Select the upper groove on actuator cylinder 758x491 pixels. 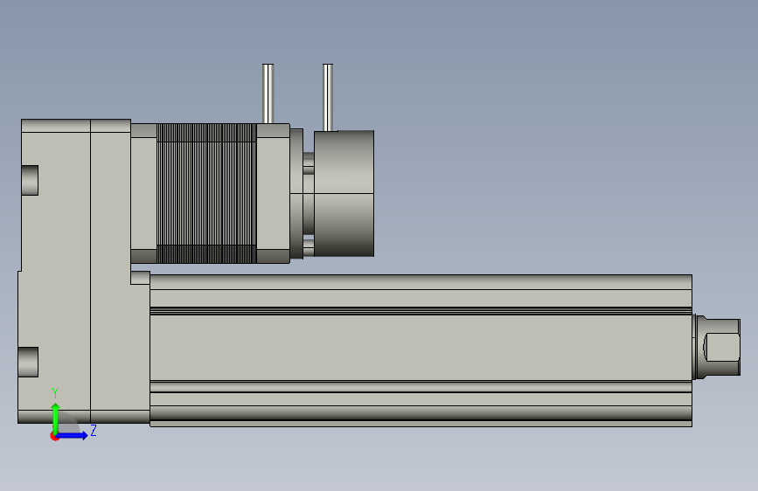tap(421, 310)
